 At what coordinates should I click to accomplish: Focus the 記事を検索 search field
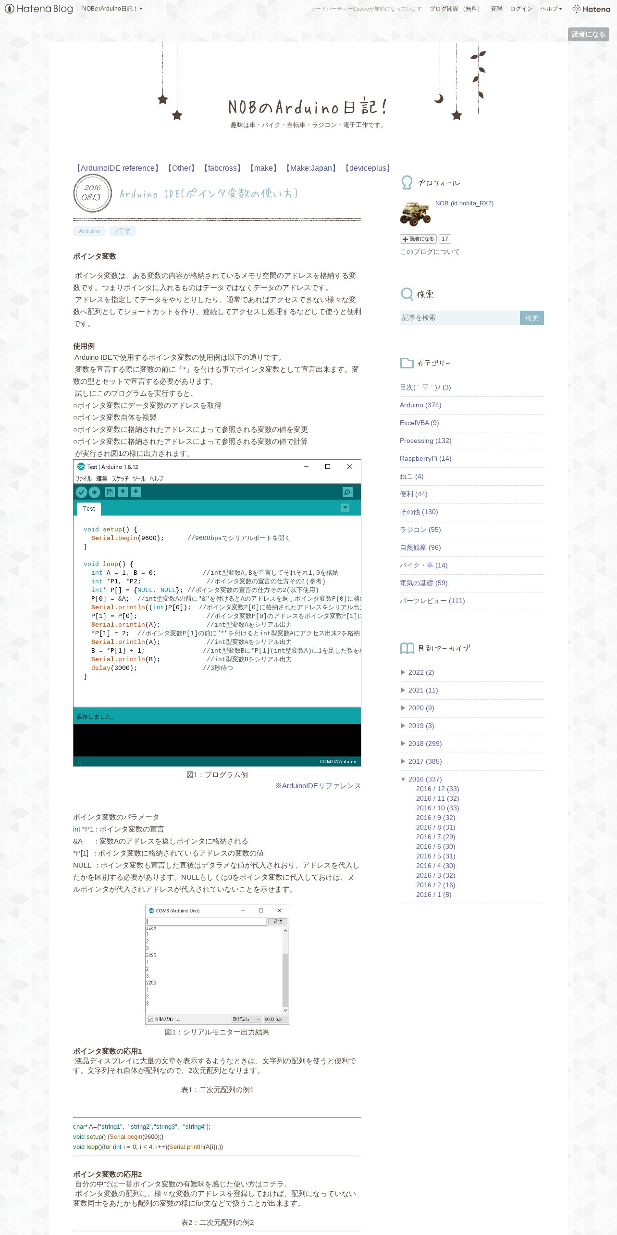[x=460, y=318]
